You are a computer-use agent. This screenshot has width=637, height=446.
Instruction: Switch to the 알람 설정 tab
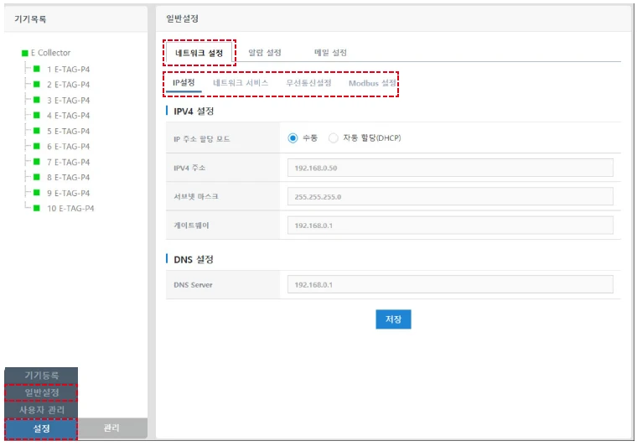click(x=265, y=53)
